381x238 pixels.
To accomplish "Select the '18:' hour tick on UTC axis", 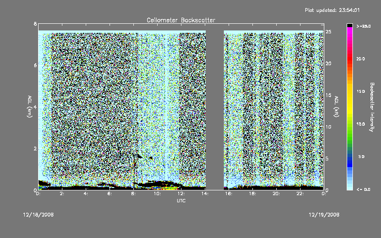I will (252, 194).
